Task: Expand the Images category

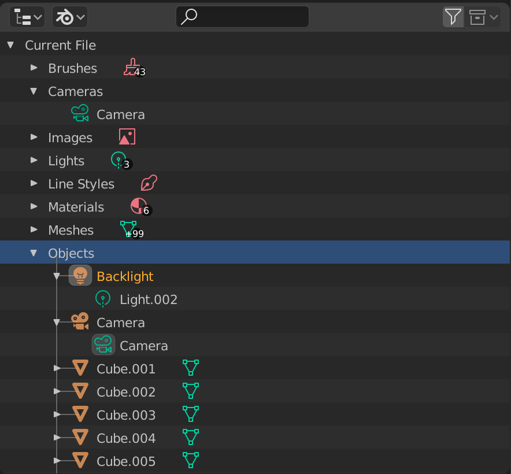Action: [34, 137]
